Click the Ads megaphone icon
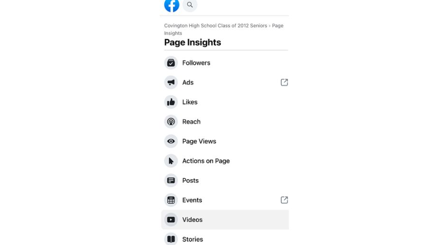This screenshot has width=448, height=245. coord(171,82)
